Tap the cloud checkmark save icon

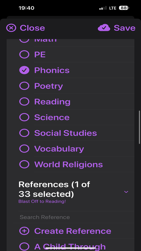coord(104,28)
